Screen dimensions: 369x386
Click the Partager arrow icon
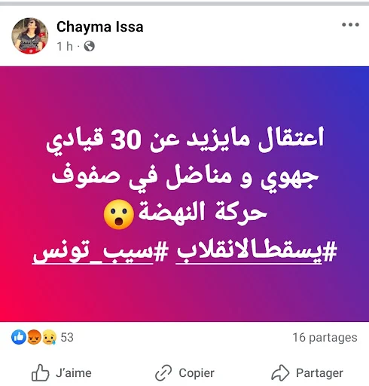pos(280,372)
